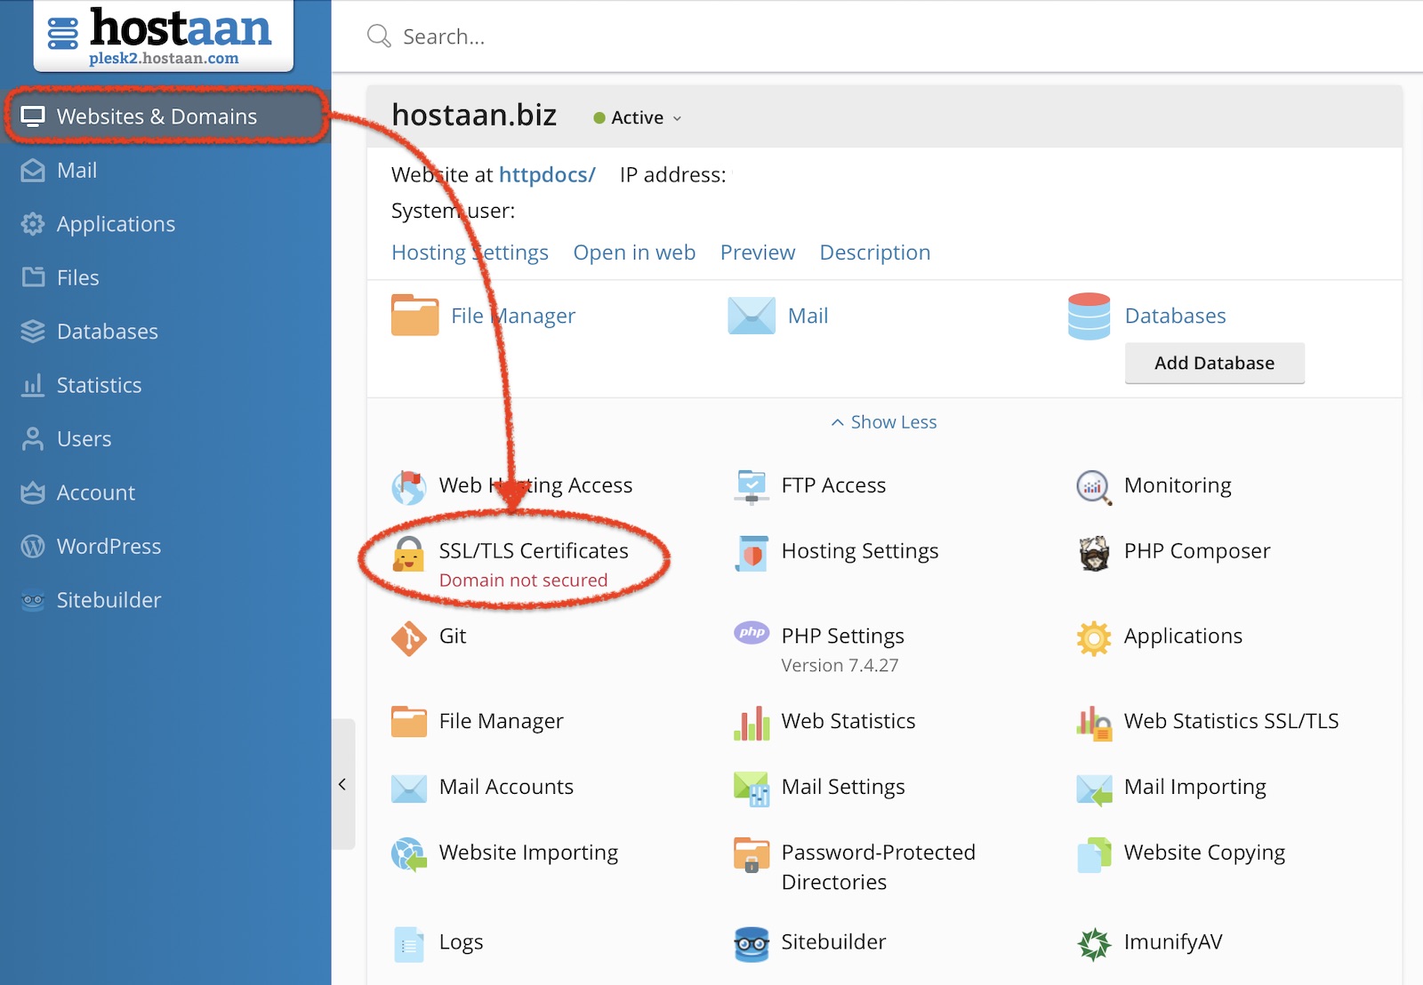Click the Mail Accounts envelope icon
The image size is (1423, 985).
coord(409,789)
